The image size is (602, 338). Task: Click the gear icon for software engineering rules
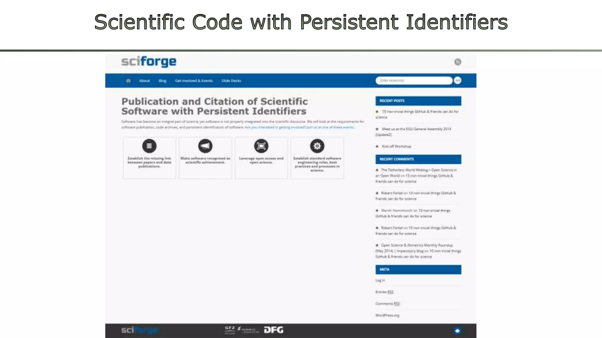(317, 146)
